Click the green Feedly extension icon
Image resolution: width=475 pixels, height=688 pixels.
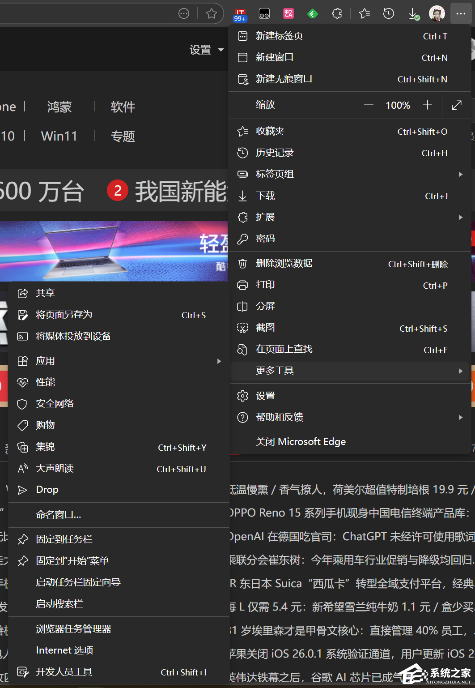[313, 13]
